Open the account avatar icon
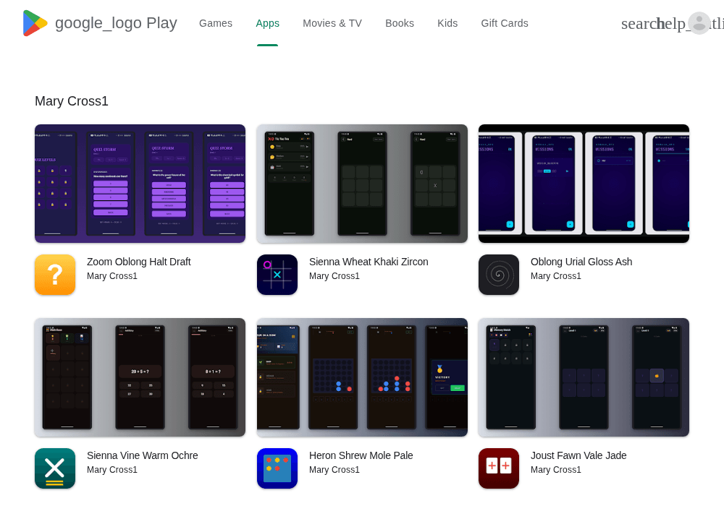Viewport: 724px width, 506px height. (x=699, y=23)
